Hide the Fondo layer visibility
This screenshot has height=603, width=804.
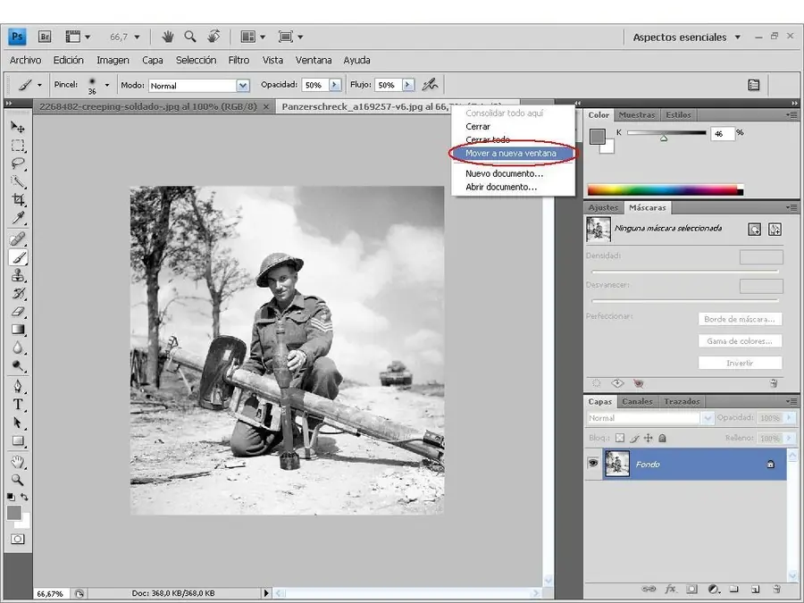click(592, 464)
